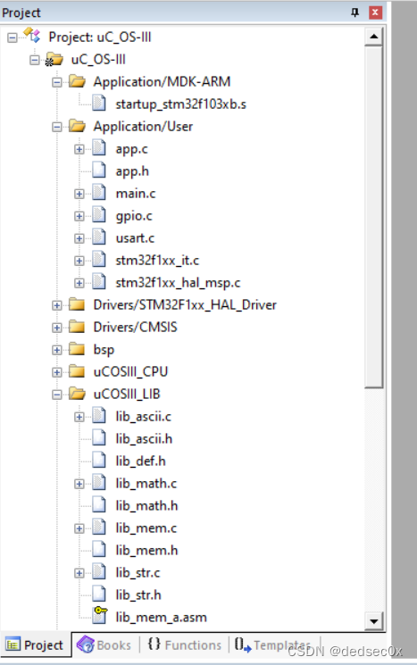Pin the Project panel with pushpin icon
The image size is (417, 665).
point(355,12)
